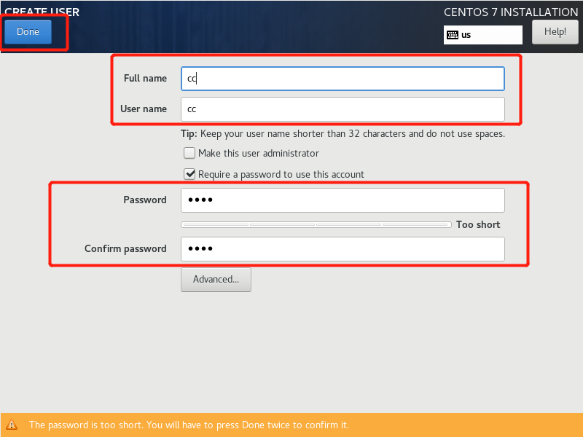Click the 'password is too short' warning message
Viewport: 583px width, 437px height.
pyautogui.click(x=189, y=425)
